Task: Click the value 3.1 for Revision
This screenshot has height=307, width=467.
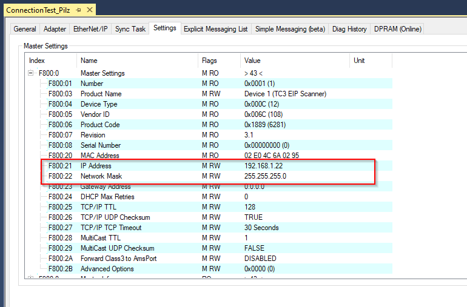Action: (249, 135)
